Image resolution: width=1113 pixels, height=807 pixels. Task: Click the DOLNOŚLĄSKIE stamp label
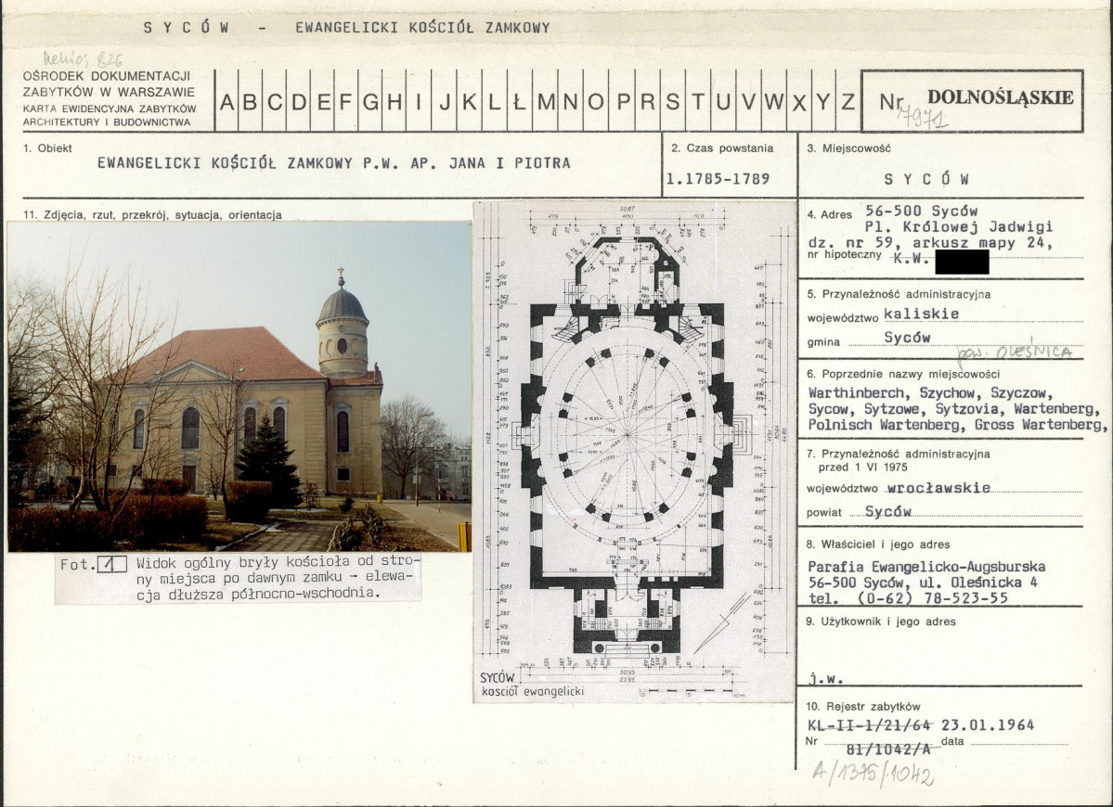pos(1000,97)
